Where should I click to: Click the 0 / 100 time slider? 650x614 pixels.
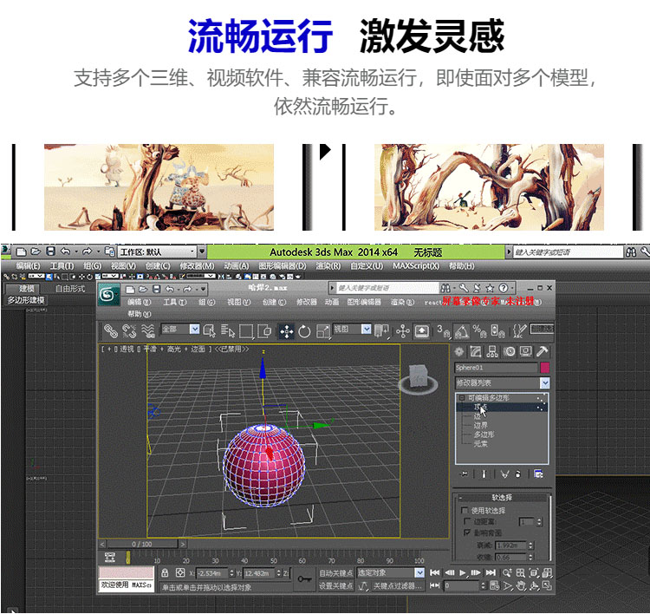[x=142, y=544]
